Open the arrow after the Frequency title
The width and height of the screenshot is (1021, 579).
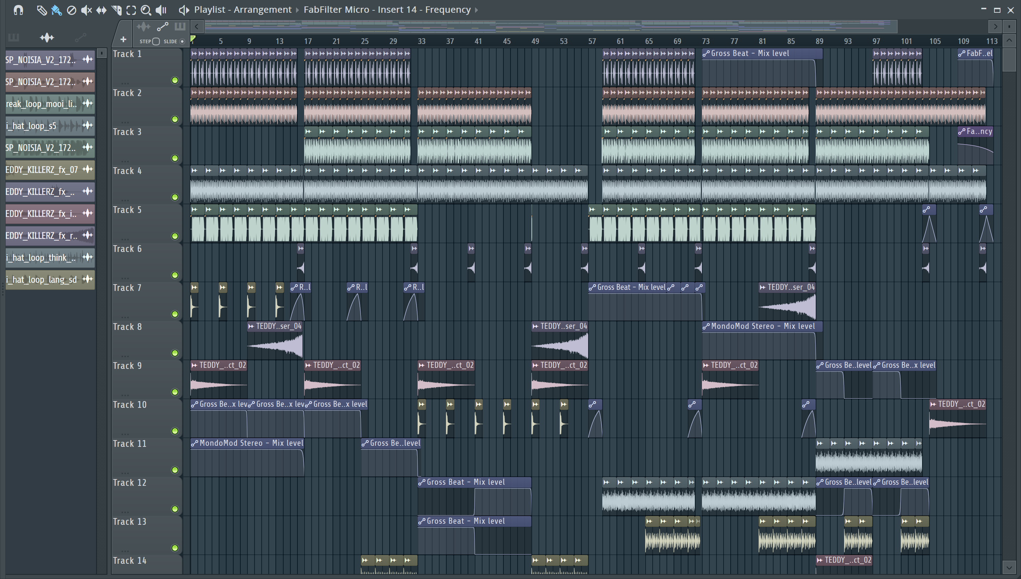point(476,10)
